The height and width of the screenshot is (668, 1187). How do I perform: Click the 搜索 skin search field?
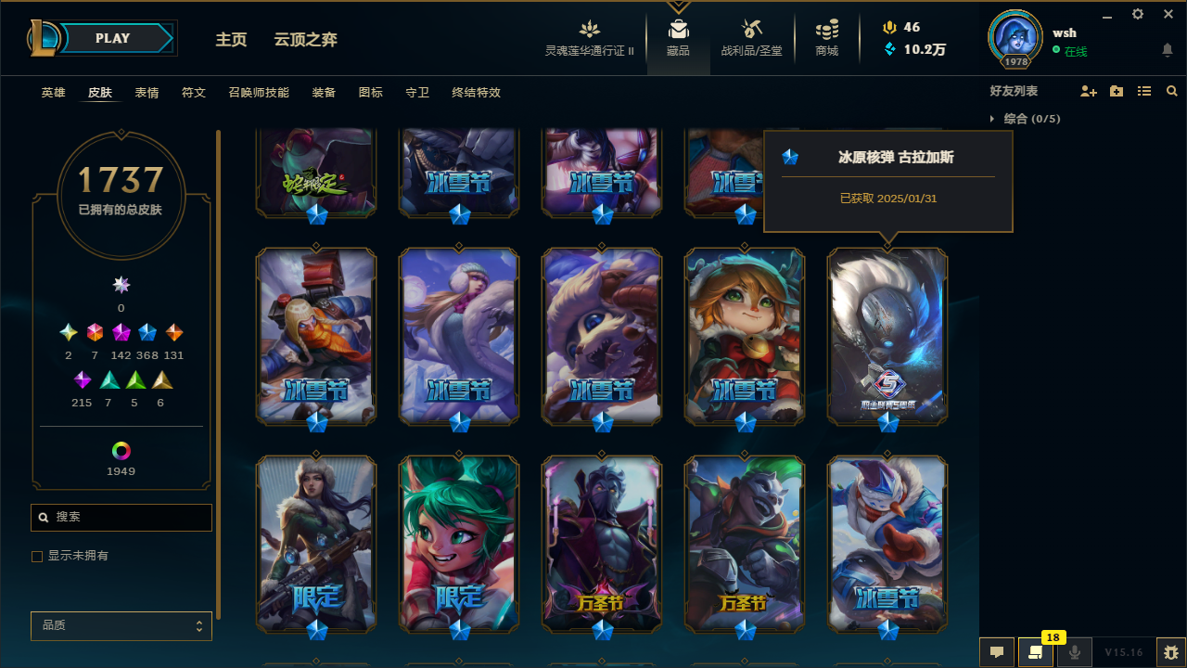pos(121,518)
